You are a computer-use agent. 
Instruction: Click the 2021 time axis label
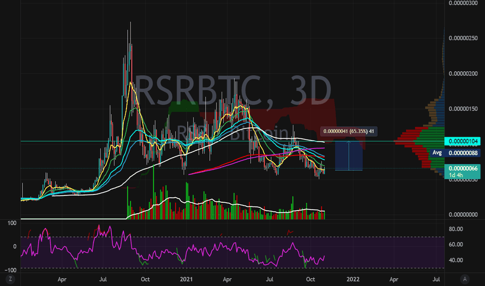186,279
